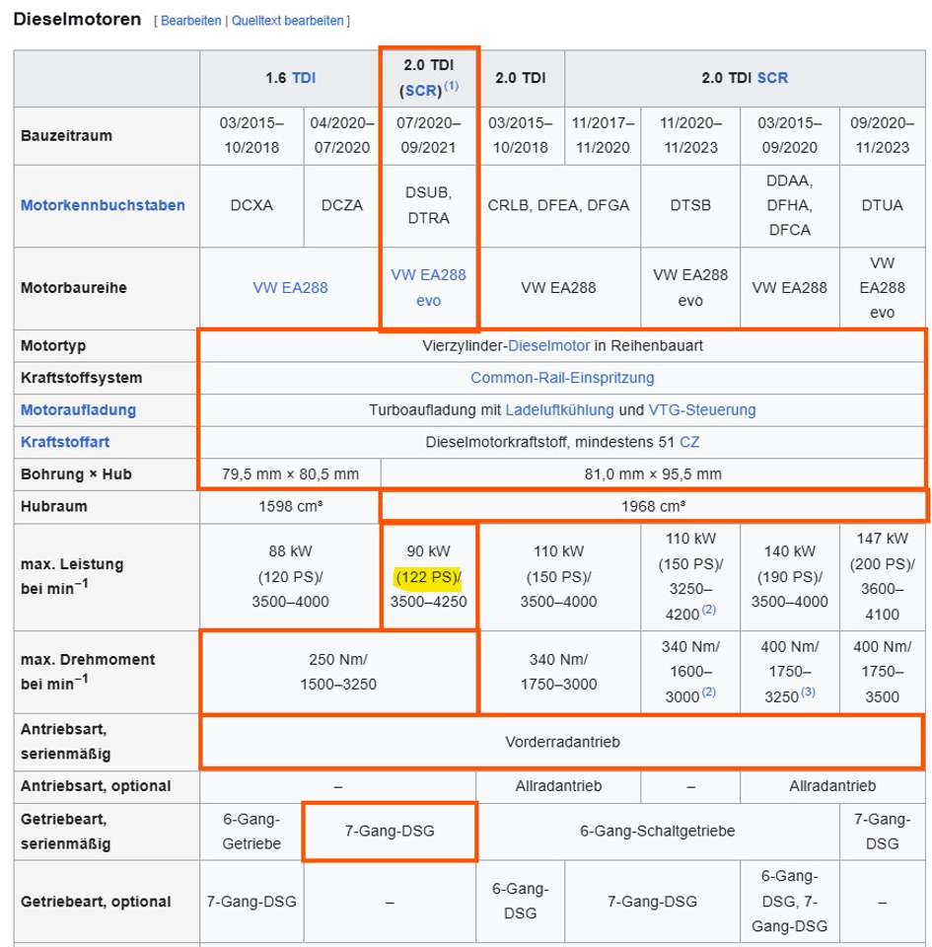Click the 1598 cm³ Hubraum cell

point(290,506)
